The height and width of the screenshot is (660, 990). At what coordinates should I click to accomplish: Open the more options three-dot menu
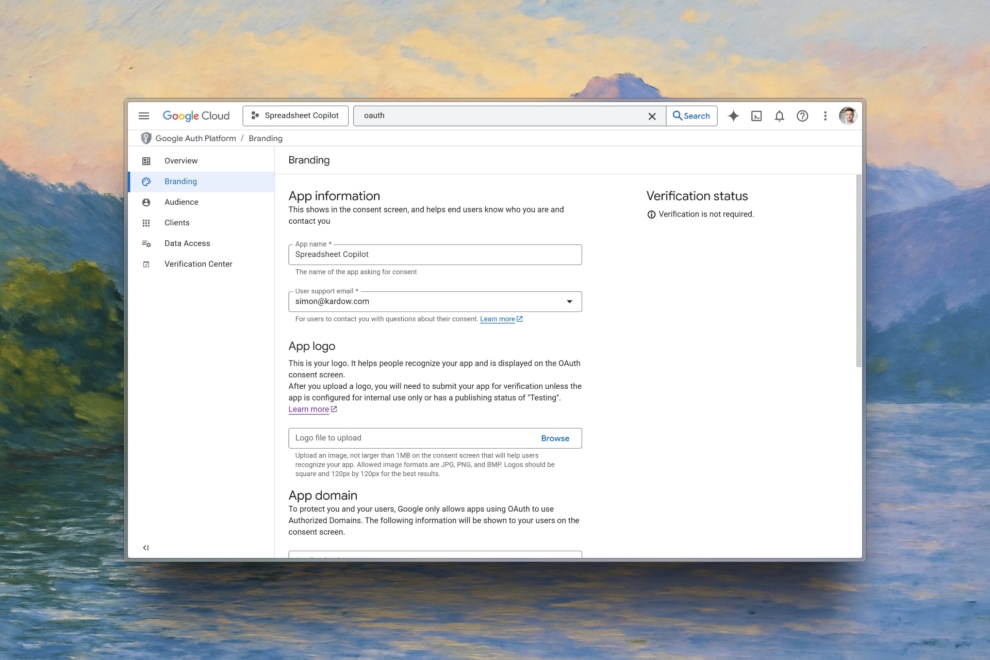825,116
